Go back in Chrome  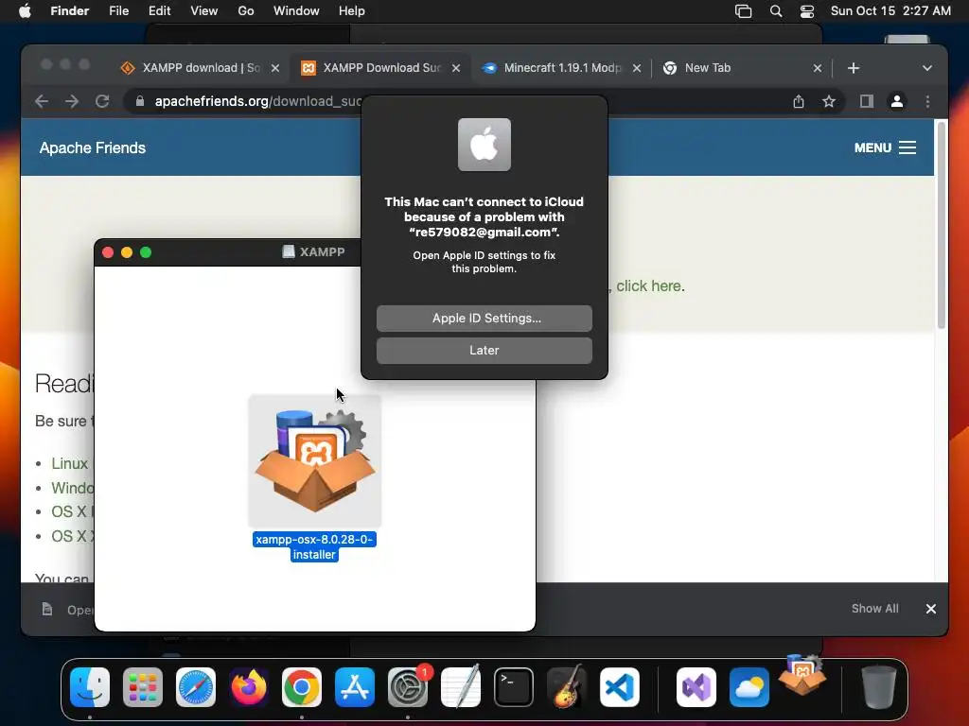tap(42, 101)
